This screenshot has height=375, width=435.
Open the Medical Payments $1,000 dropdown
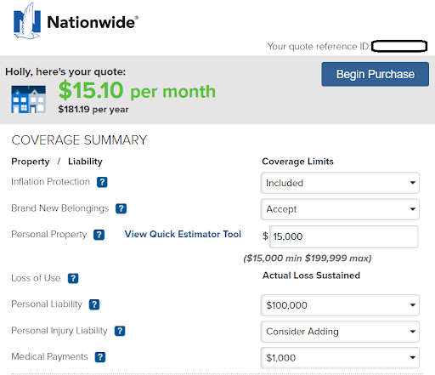340,358
